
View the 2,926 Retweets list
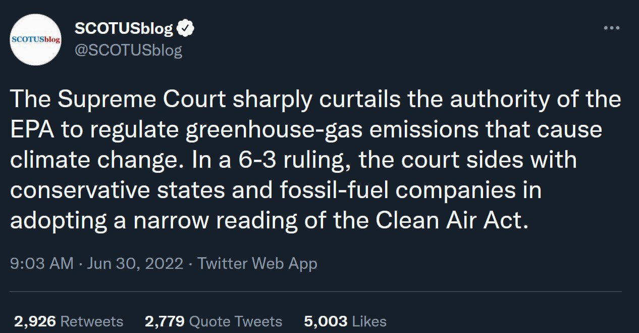coord(69,321)
